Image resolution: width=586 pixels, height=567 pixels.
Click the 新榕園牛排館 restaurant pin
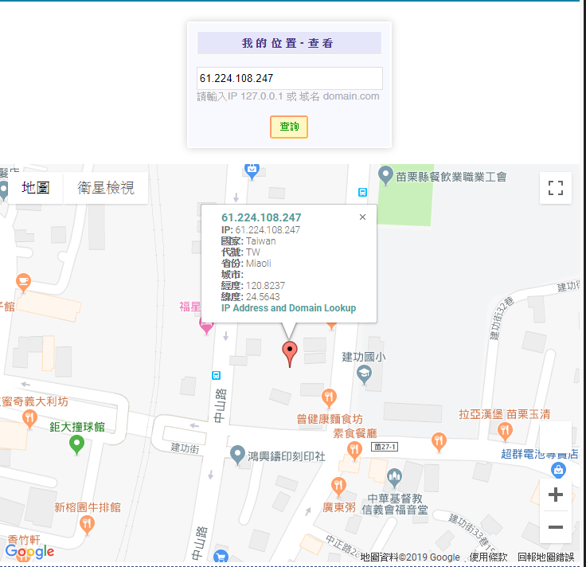[x=87, y=524]
